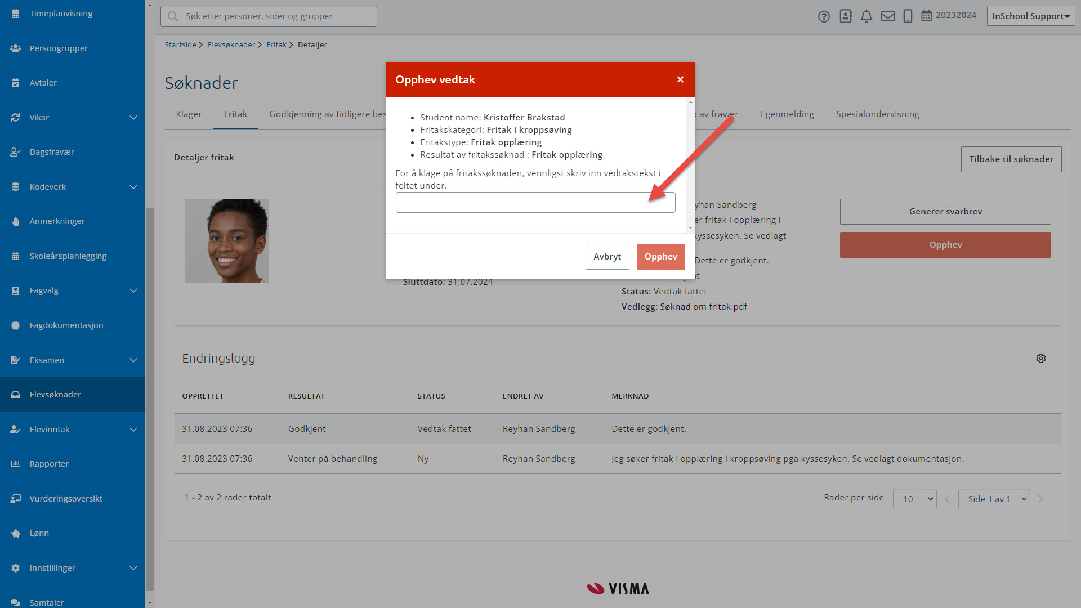Switch to the Fritak tab
Image resolution: width=1081 pixels, height=608 pixels.
(x=235, y=114)
